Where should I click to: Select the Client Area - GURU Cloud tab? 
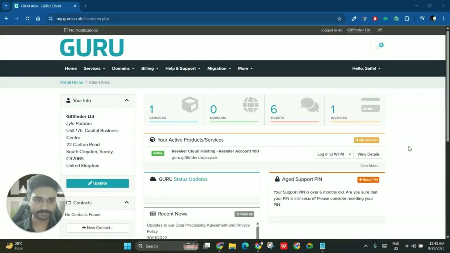click(x=45, y=6)
